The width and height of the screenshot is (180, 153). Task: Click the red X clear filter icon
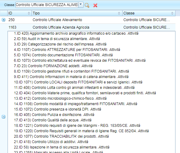tap(95, 5)
